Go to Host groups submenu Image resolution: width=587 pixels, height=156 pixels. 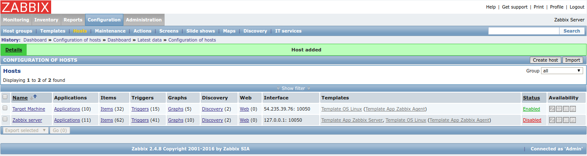(x=18, y=31)
